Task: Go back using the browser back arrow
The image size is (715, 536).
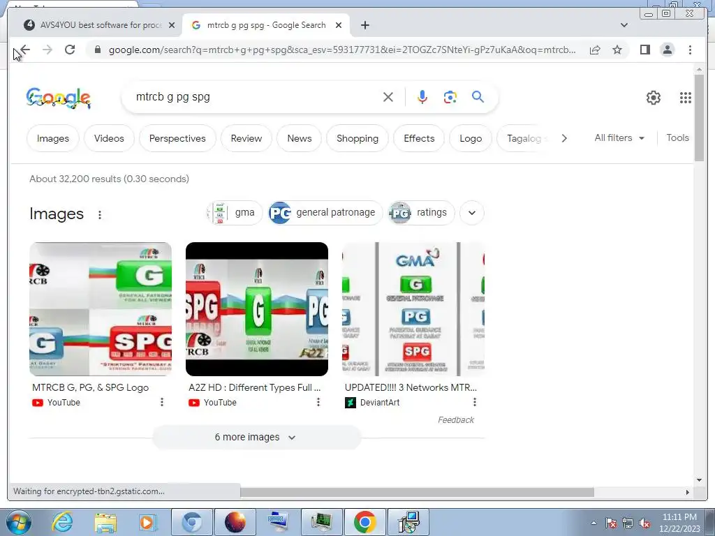Action: [x=24, y=50]
